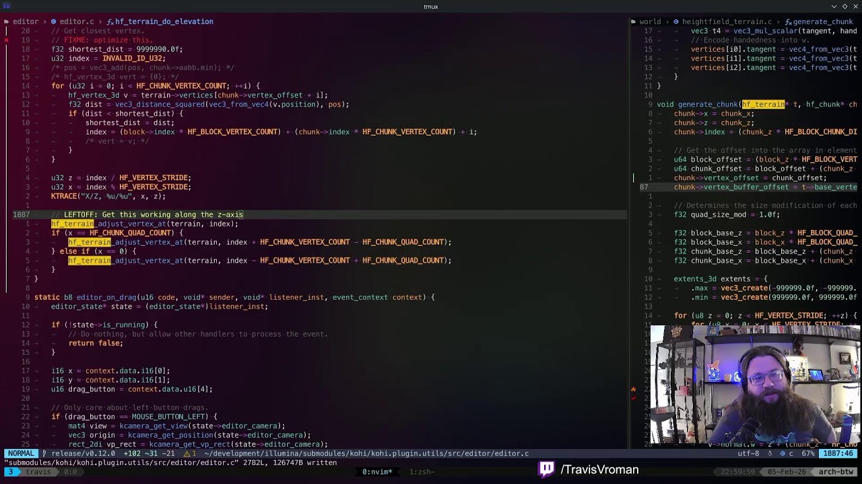
Task: Click the arch-btw hostname segment
Action: pyautogui.click(x=834, y=472)
